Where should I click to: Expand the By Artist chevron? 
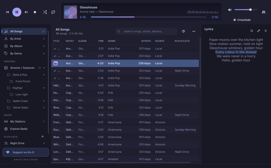[44, 39]
